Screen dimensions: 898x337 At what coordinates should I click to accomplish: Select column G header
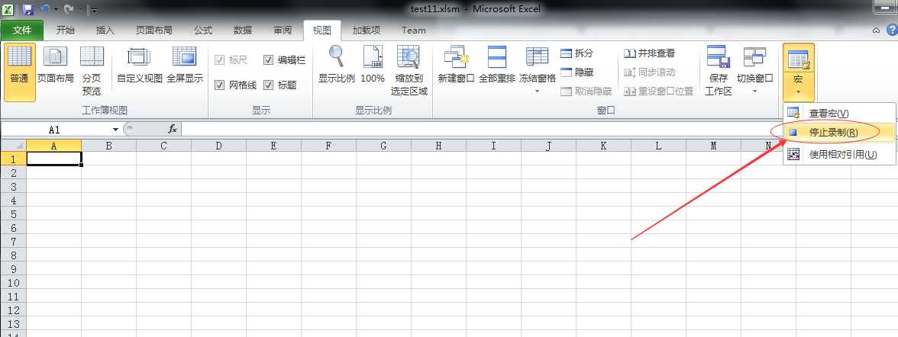click(x=383, y=146)
